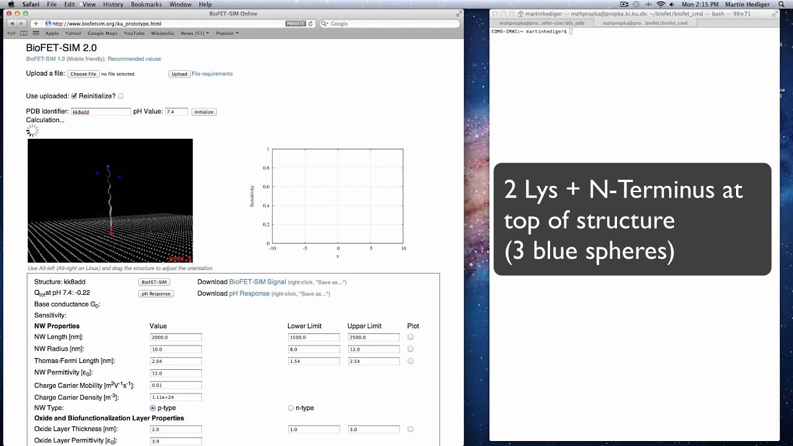Click the NW Length value field
793x446 pixels.
click(x=176, y=338)
